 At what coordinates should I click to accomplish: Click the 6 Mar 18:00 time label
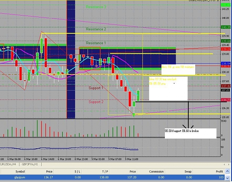[x=64, y=159]
